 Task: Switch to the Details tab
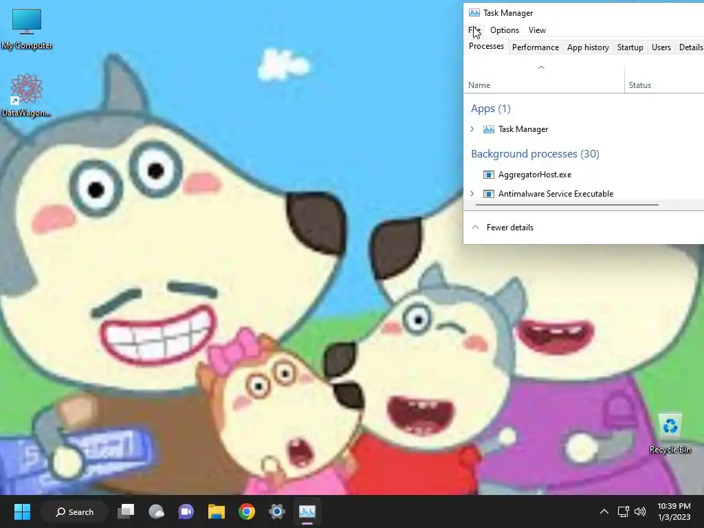690,47
